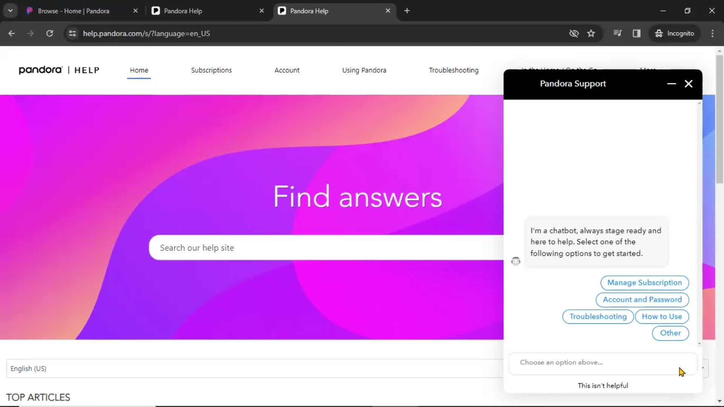Image resolution: width=724 pixels, height=407 pixels.
Task: Click the browser extensions puzzle icon
Action: click(x=618, y=33)
